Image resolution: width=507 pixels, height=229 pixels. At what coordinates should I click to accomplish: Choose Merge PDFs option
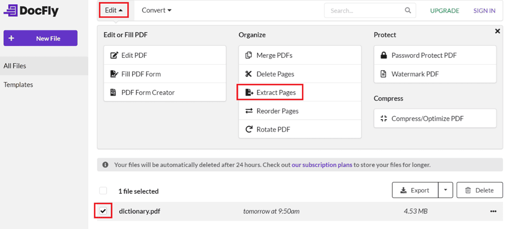300,55
